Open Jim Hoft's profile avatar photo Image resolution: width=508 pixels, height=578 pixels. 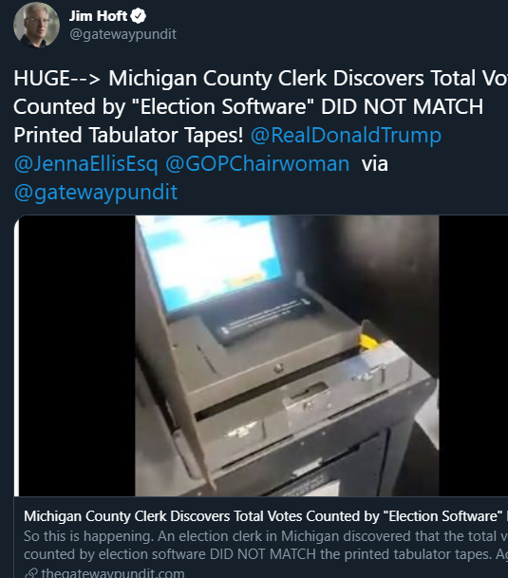(x=36, y=25)
